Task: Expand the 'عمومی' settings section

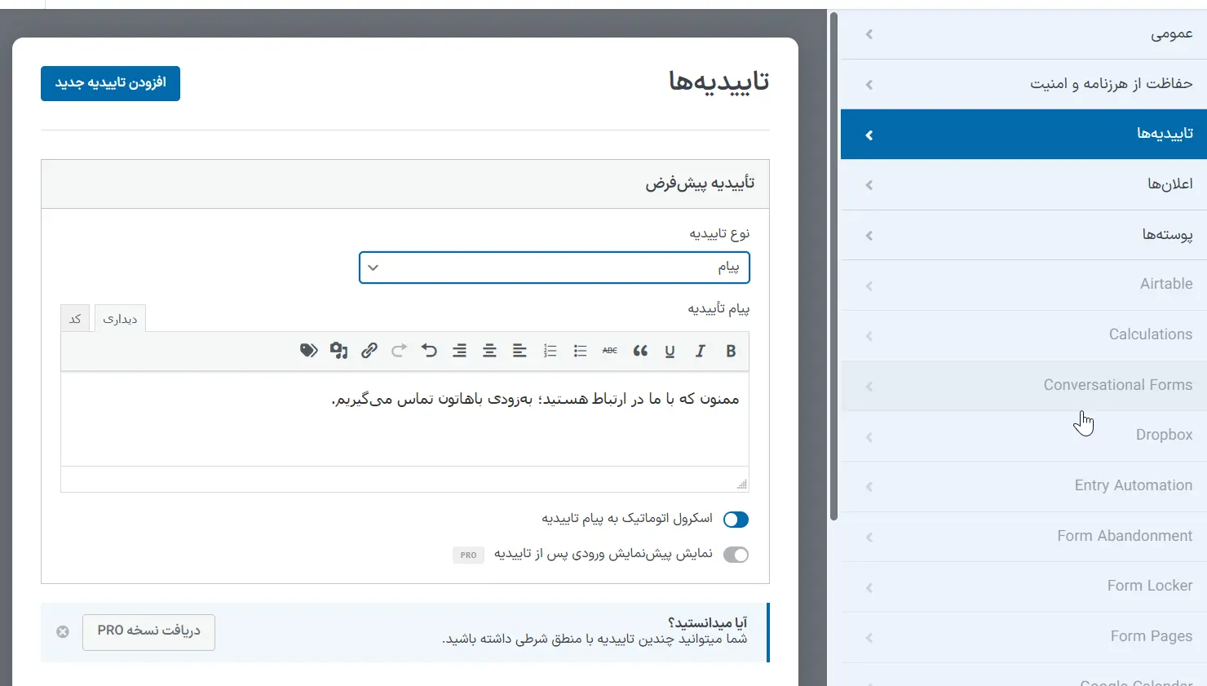Action: pyautogui.click(x=1024, y=34)
